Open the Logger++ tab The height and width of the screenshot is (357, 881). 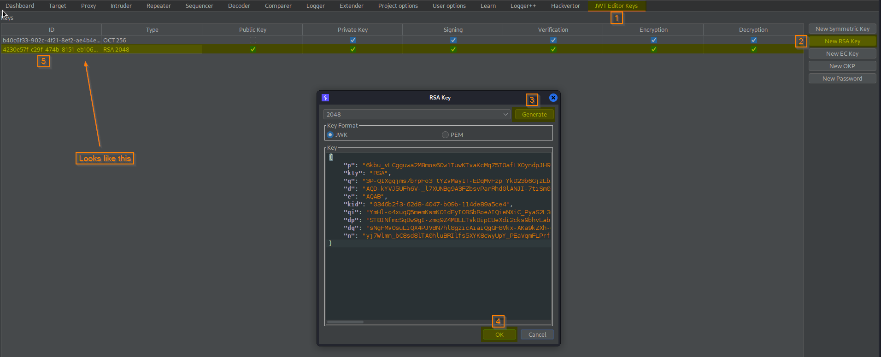pos(523,6)
